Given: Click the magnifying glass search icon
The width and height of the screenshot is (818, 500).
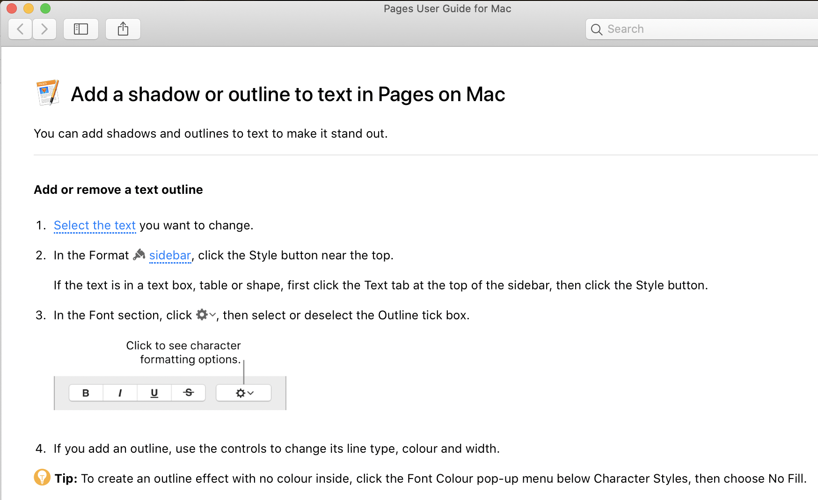Looking at the screenshot, I should click(596, 29).
